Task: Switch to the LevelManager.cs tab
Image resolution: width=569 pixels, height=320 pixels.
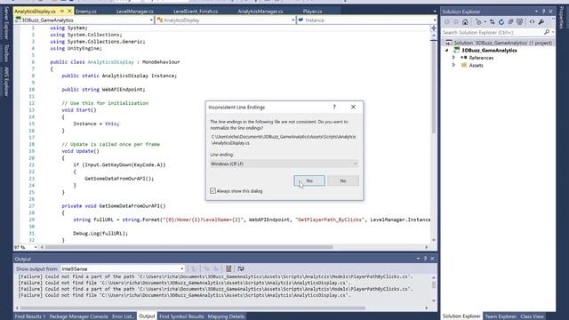Action: click(x=134, y=12)
